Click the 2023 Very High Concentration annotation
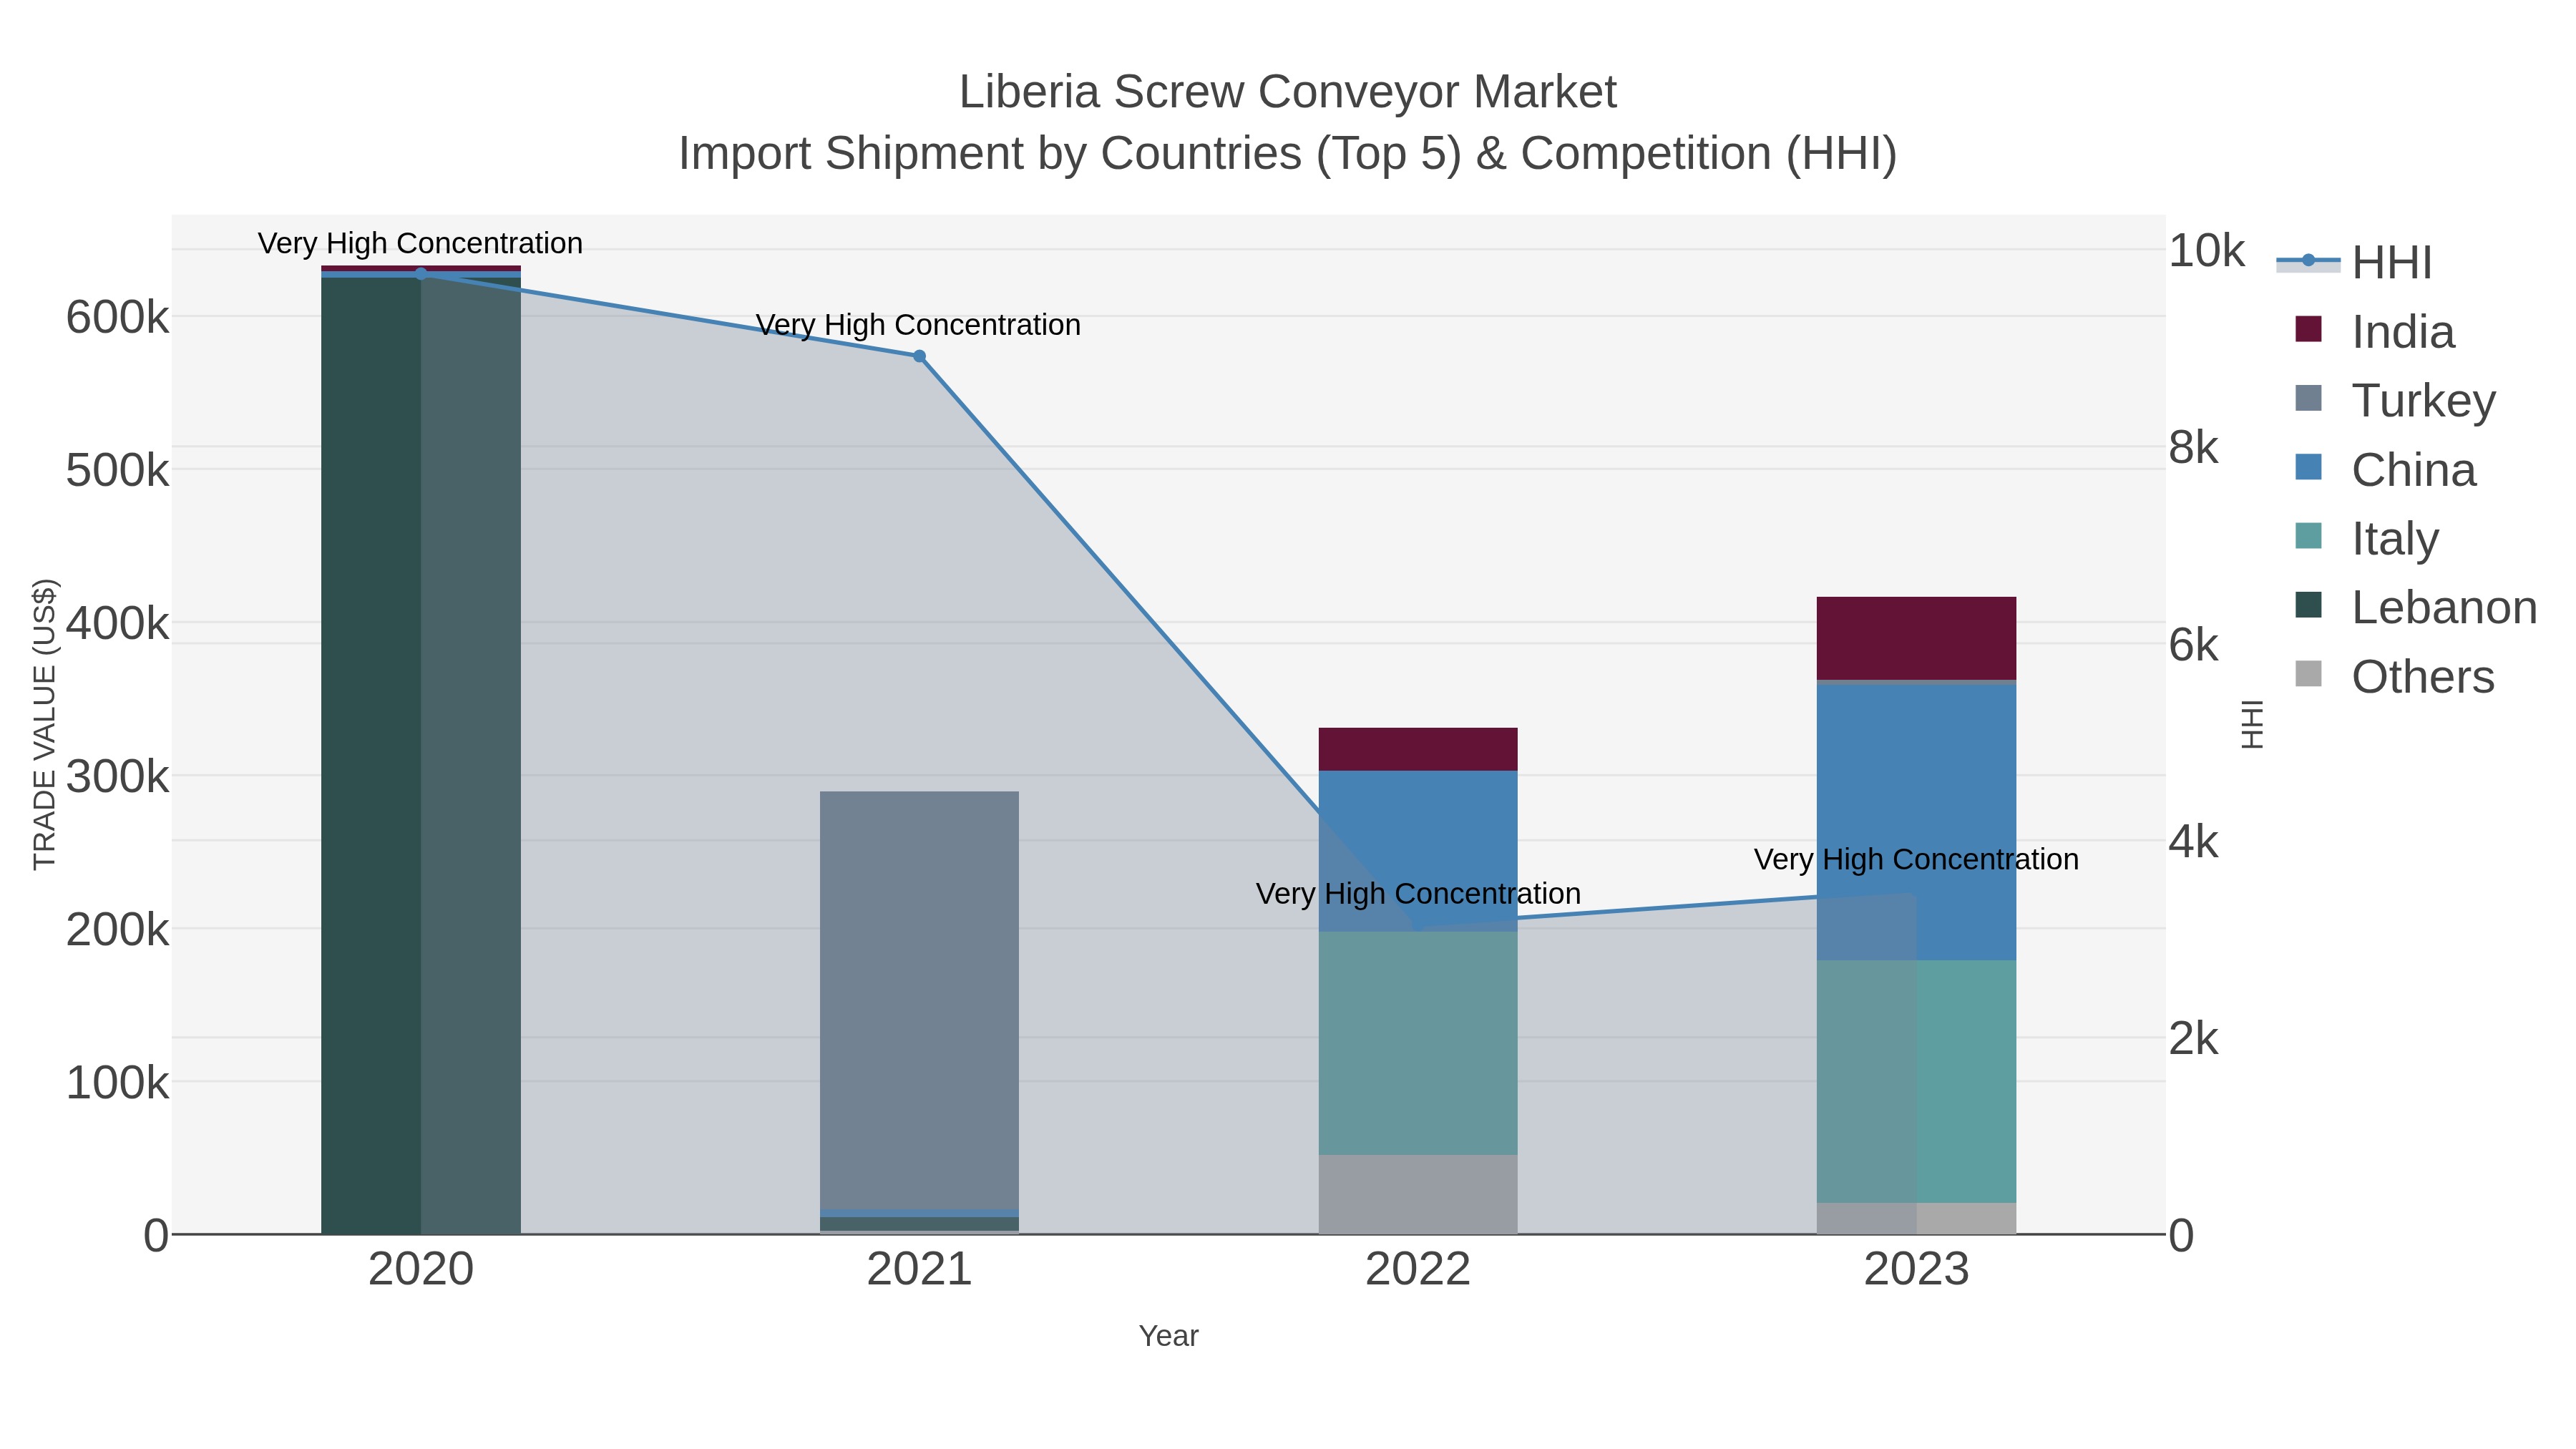The height and width of the screenshot is (1449, 2576). point(1916,859)
